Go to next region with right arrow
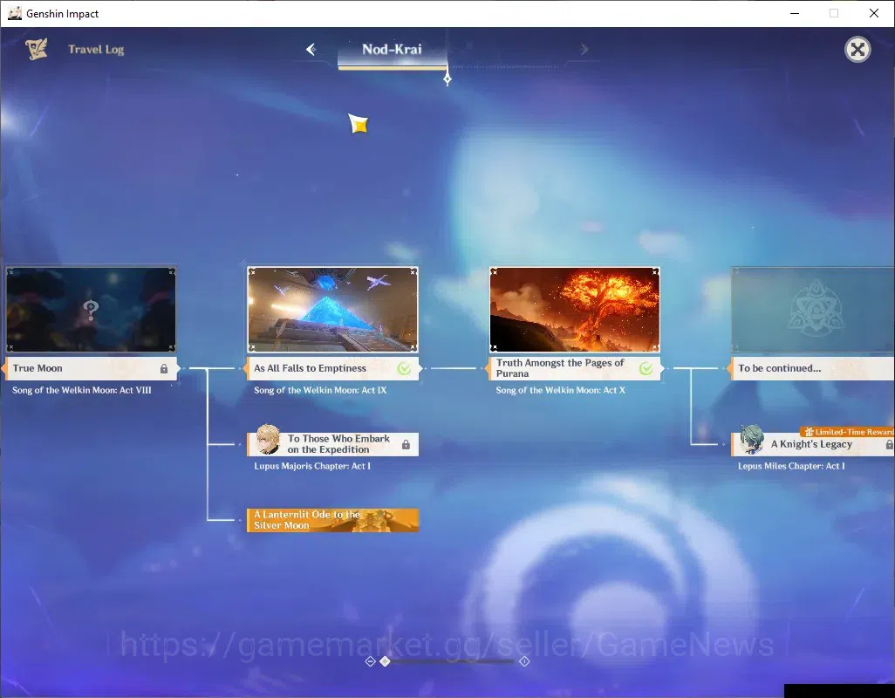Image resolution: width=895 pixels, height=698 pixels. [x=584, y=50]
